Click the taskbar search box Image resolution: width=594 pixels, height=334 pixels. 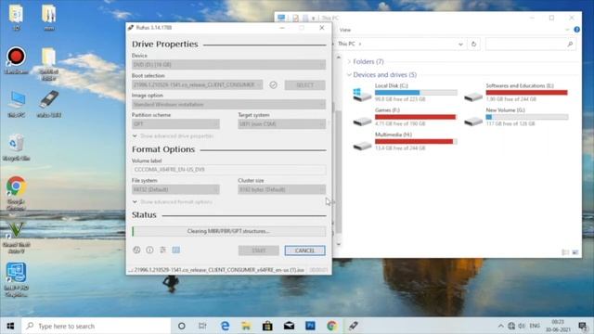[97, 326]
